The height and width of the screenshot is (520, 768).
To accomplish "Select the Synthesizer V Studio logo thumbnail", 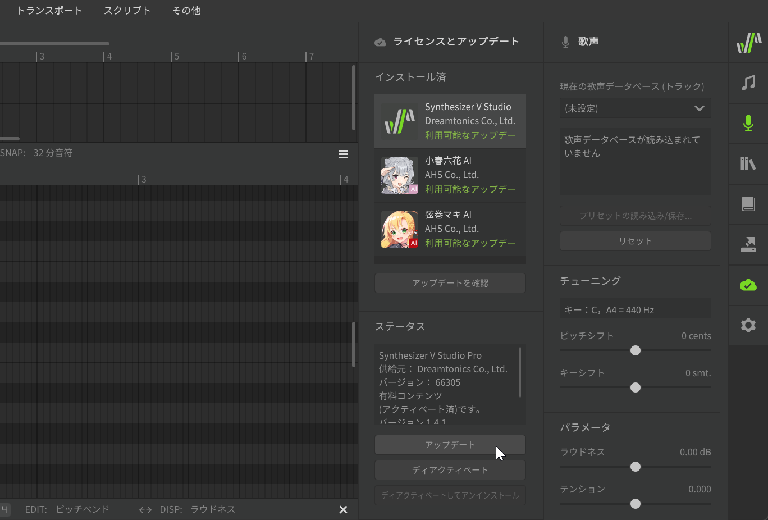I will click(400, 121).
